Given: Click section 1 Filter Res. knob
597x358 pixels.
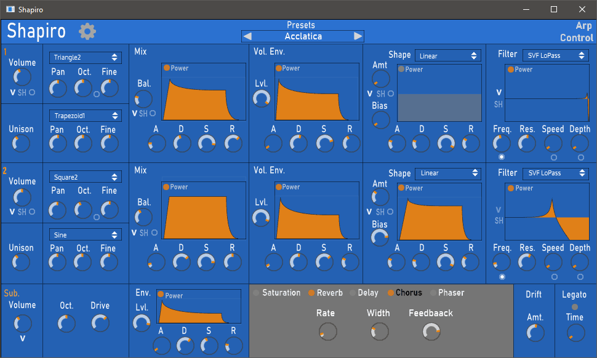Looking at the screenshot, I should coord(527,143).
